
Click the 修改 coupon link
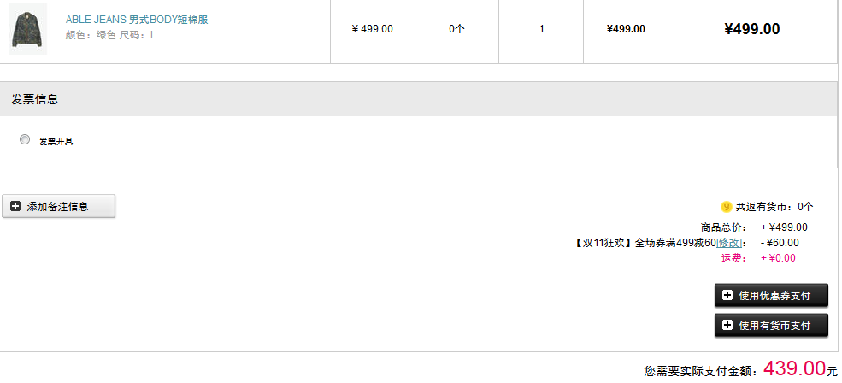click(x=728, y=243)
